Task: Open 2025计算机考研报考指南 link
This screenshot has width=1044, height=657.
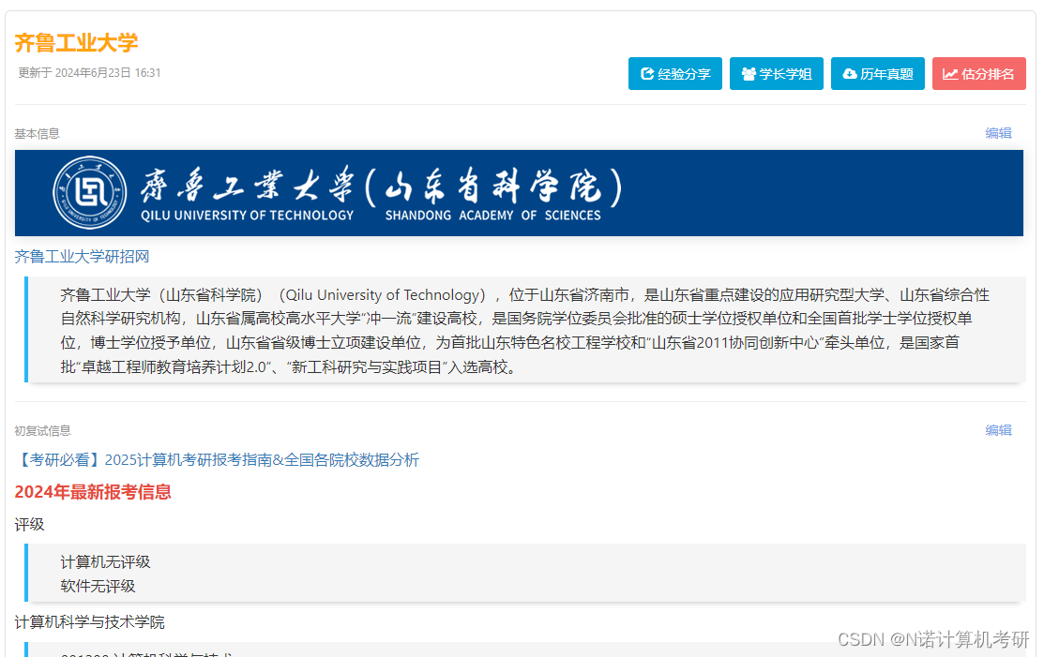Action: (217, 460)
